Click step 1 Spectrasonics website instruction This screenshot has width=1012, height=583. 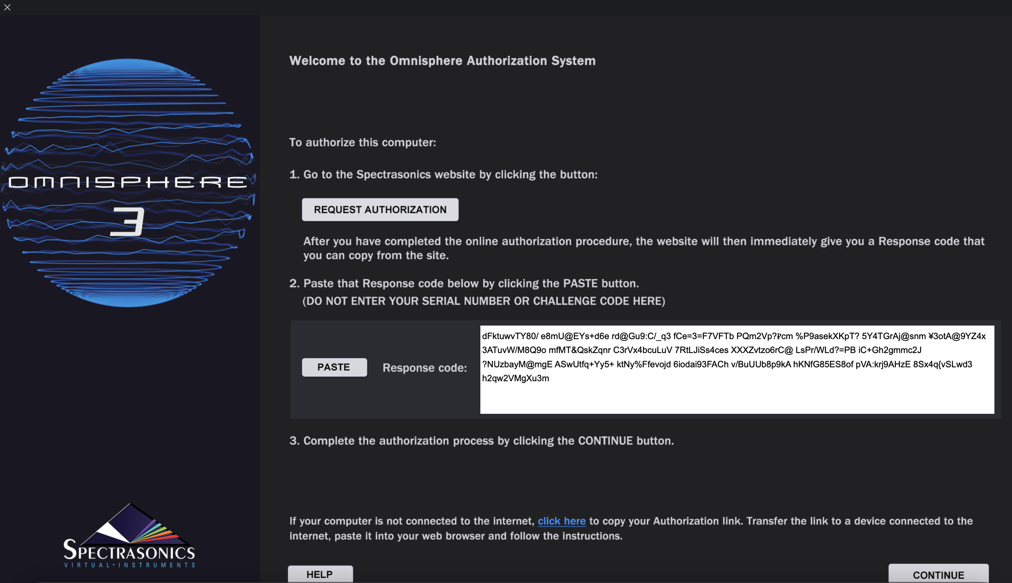coord(443,174)
